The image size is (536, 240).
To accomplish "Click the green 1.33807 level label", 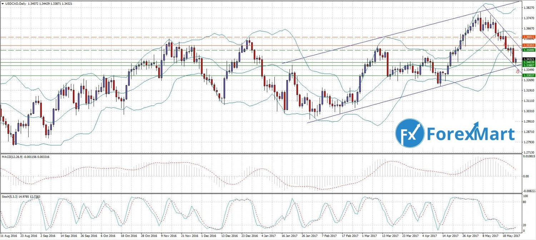I will [x=529, y=65].
